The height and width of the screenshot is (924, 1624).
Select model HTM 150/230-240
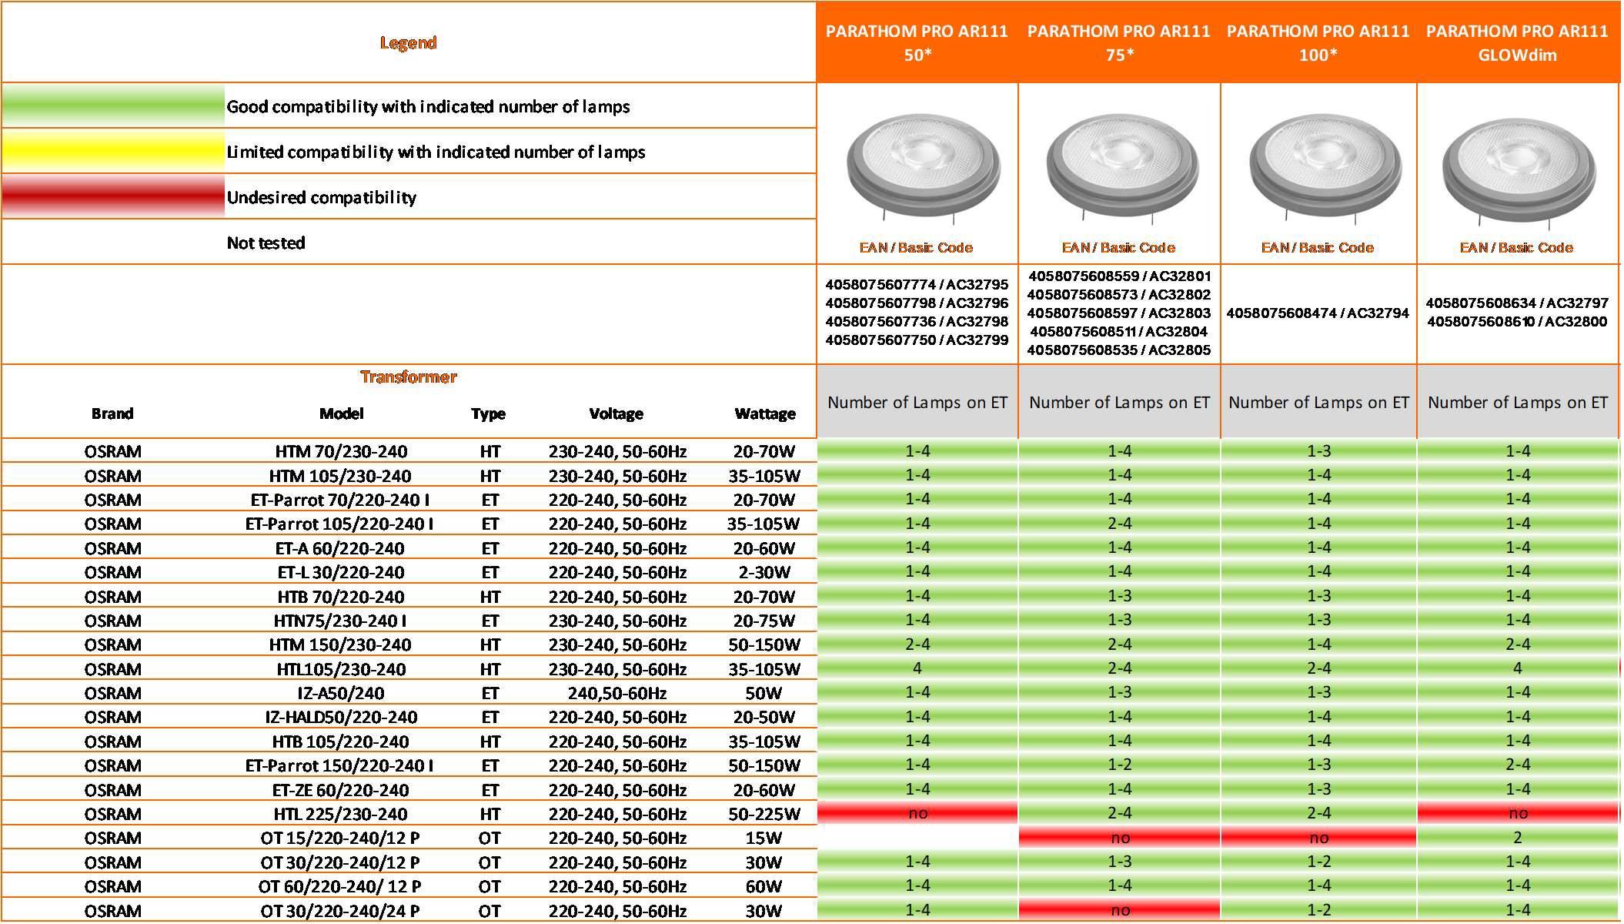[x=340, y=644]
